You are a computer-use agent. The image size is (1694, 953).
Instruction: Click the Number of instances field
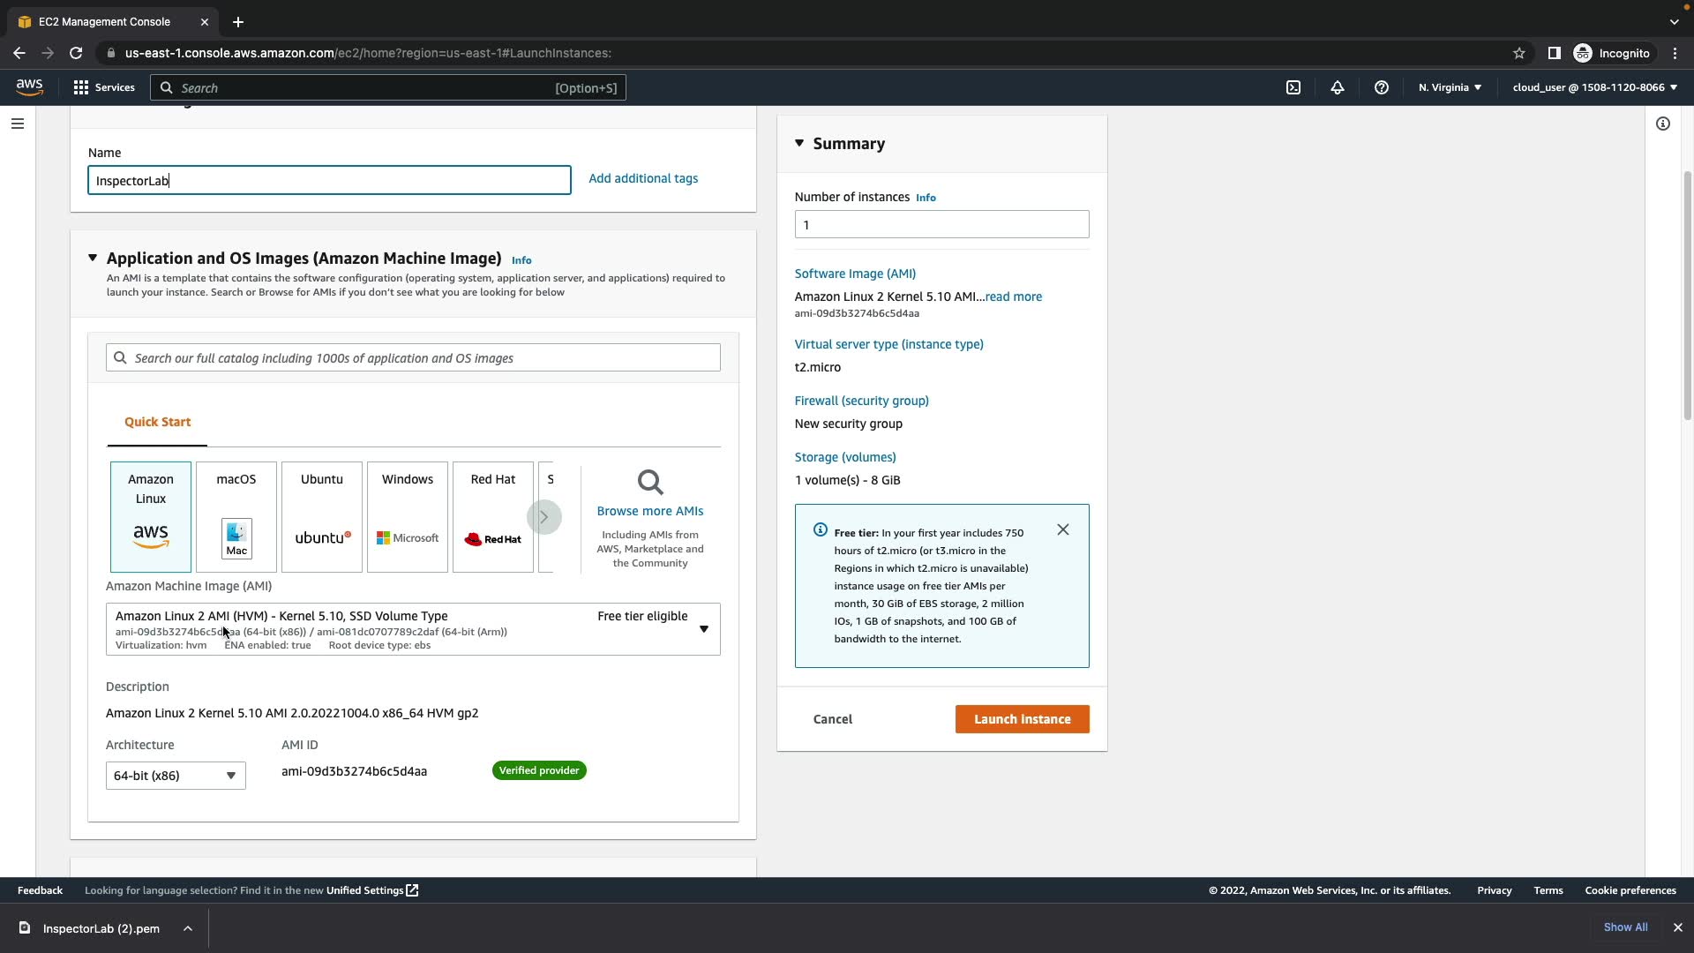[x=941, y=224]
